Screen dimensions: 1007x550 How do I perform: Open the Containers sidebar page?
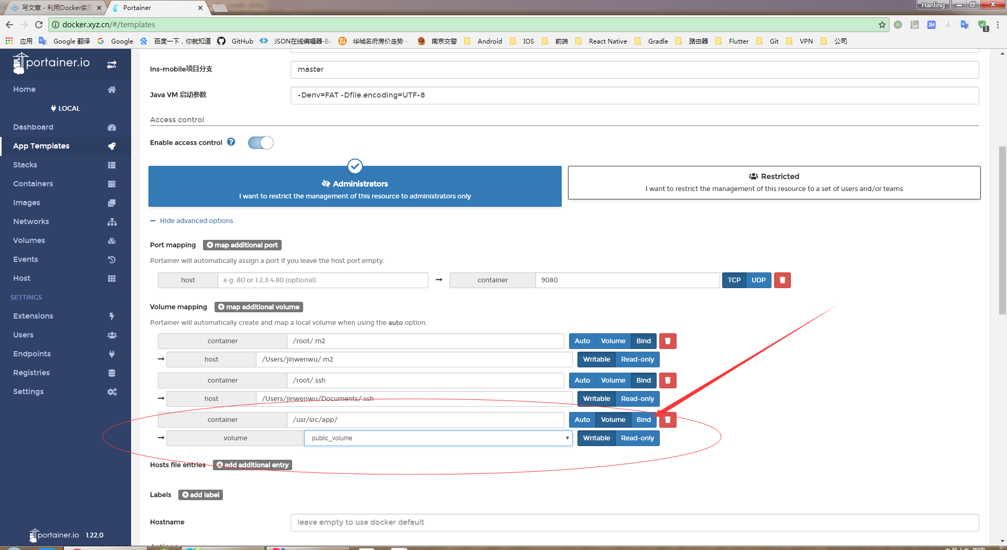(33, 184)
